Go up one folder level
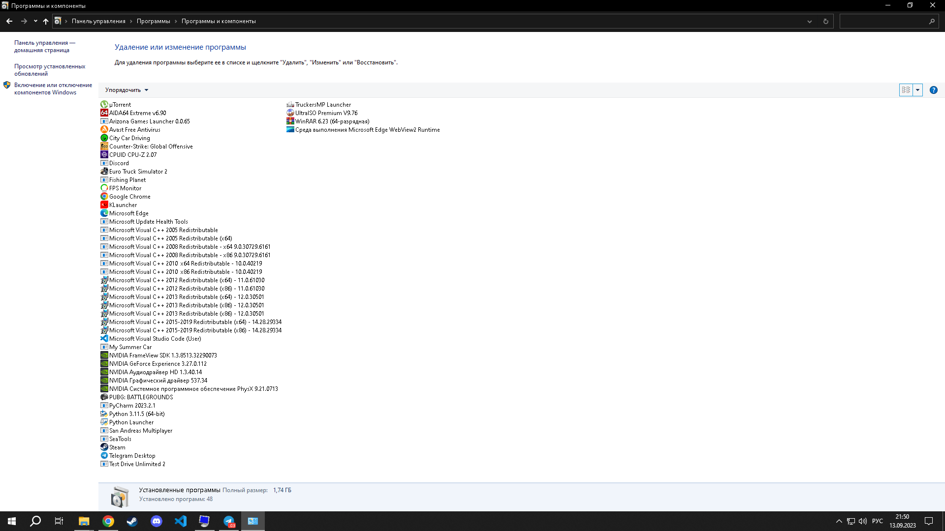The height and width of the screenshot is (531, 945). point(46,21)
